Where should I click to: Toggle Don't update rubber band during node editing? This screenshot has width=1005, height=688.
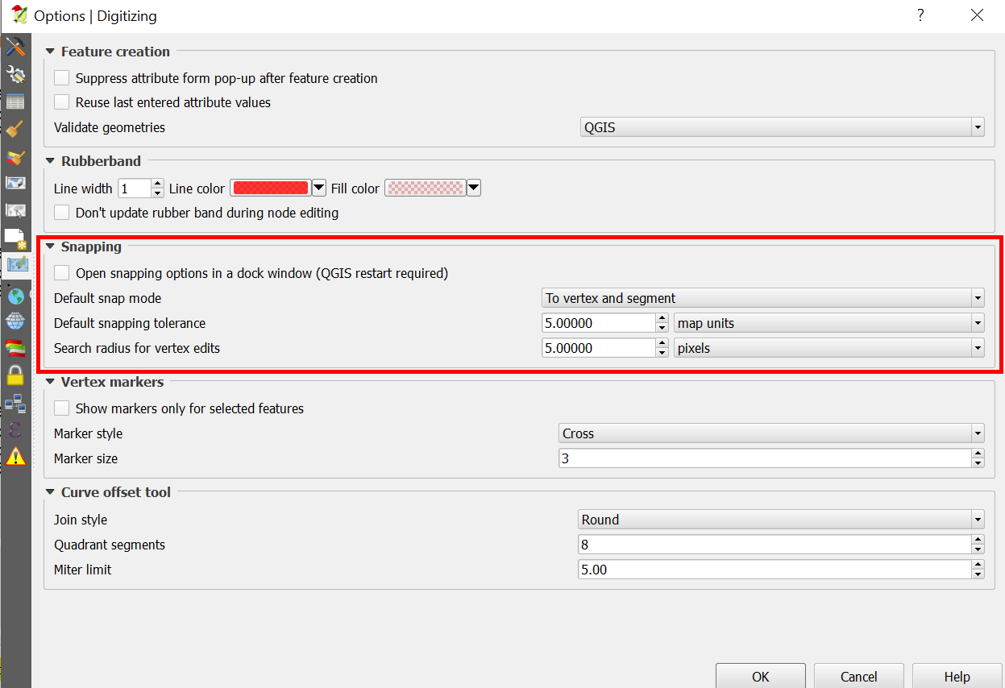coord(61,213)
